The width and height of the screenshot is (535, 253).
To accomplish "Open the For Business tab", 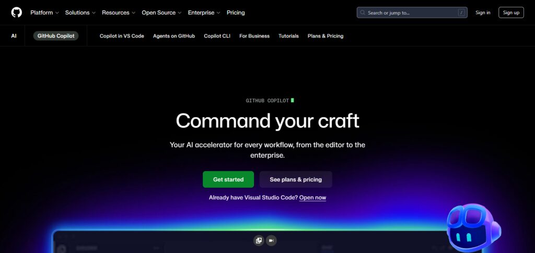I will click(x=254, y=36).
